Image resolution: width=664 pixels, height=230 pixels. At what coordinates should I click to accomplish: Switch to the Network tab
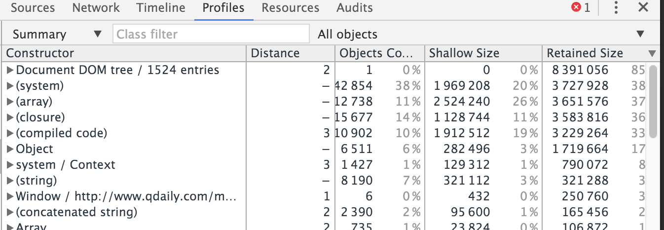coord(96,8)
